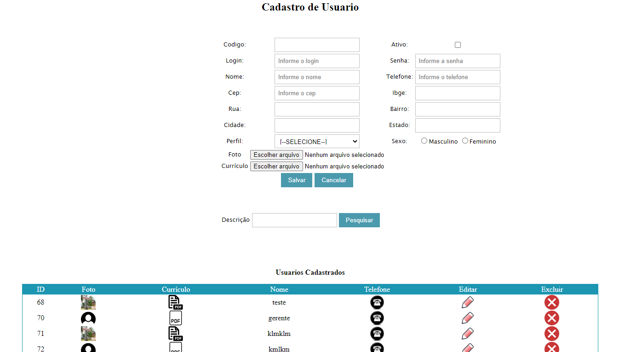The height and width of the screenshot is (352, 619).
Task: Delete user gerente with the red X
Action: tap(552, 318)
